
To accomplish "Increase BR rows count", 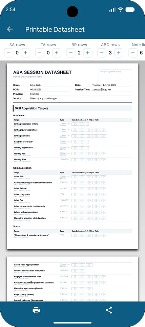I will [x=88, y=53].
